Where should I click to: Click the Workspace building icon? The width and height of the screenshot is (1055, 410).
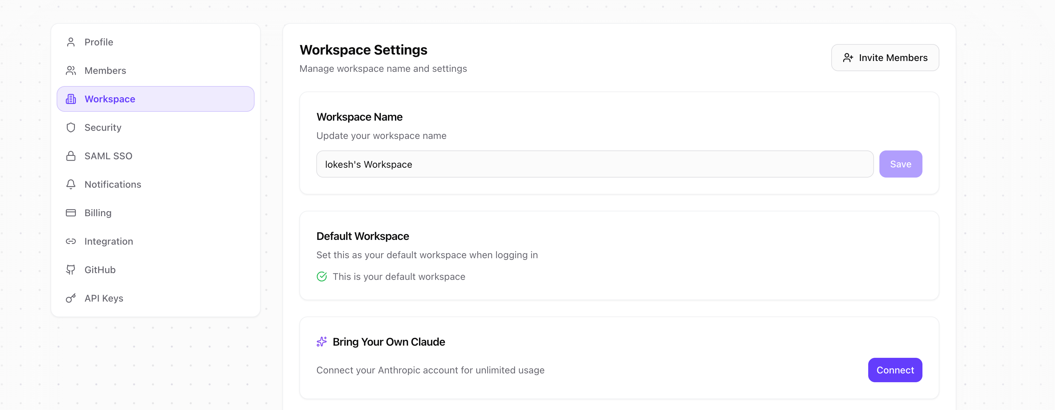pos(71,99)
